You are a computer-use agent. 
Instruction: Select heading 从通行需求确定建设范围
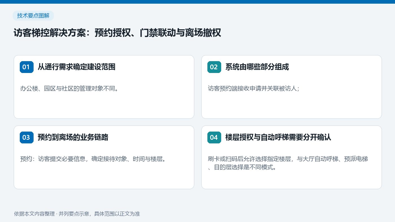(x=76, y=67)
